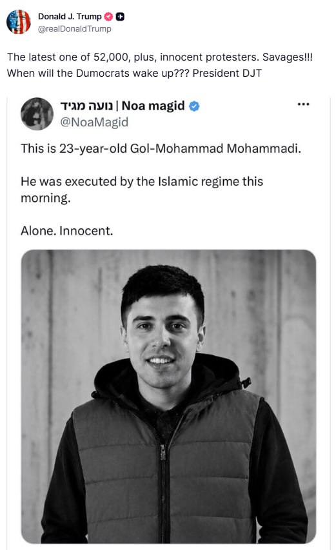Open the quoted text "This is 23-year-old Gol-Mohammad Mohammadi."
The height and width of the screenshot is (550, 336).
coord(161,149)
